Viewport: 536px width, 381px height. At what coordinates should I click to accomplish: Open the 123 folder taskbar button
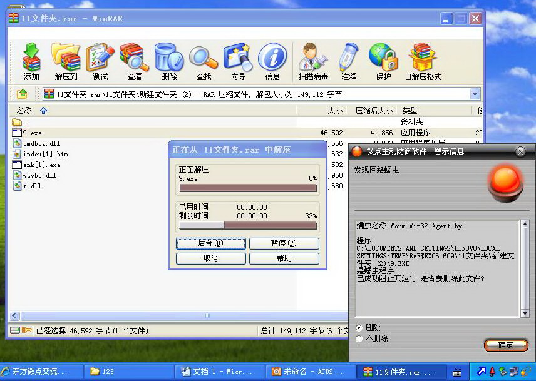click(x=128, y=372)
